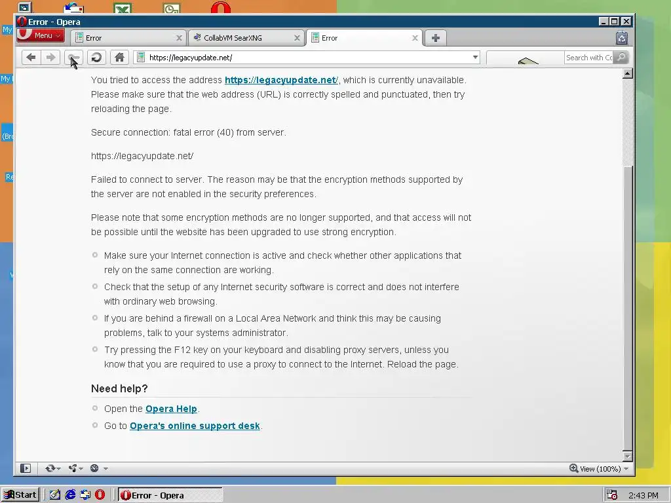Minimize the Opera window

(x=604, y=22)
